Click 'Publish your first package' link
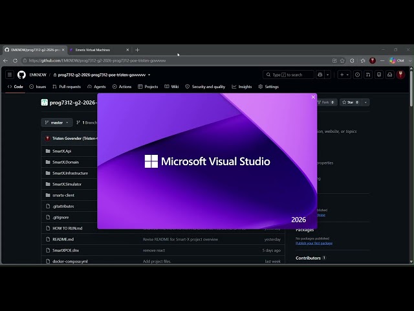Viewport: 414px width, 311px height. point(314,243)
